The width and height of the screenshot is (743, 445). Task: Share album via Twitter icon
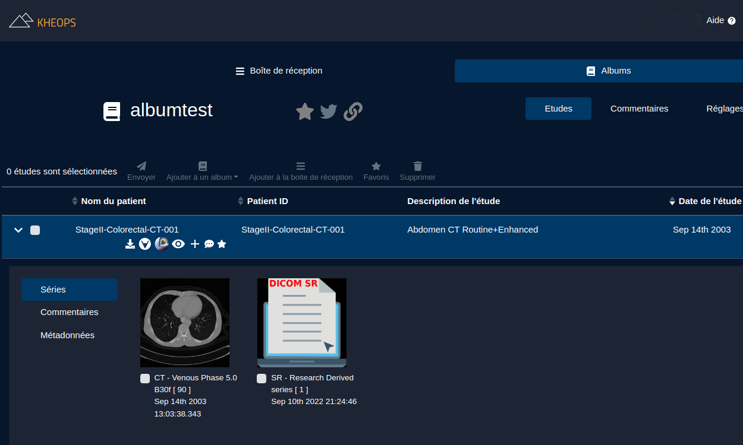coord(329,112)
